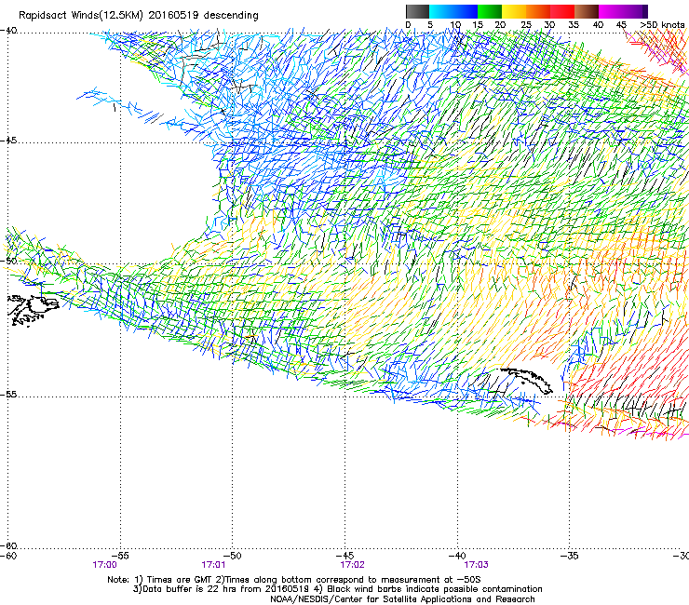
Task: Click the cyan-blue 5-15 knots color swatch
Action: tap(453, 11)
